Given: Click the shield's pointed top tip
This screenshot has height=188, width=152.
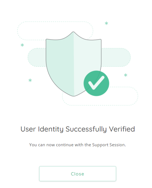Looking at the screenshot, I should pyautogui.click(x=73, y=32).
